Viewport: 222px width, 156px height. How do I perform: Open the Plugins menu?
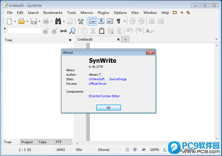[x=103, y=13]
